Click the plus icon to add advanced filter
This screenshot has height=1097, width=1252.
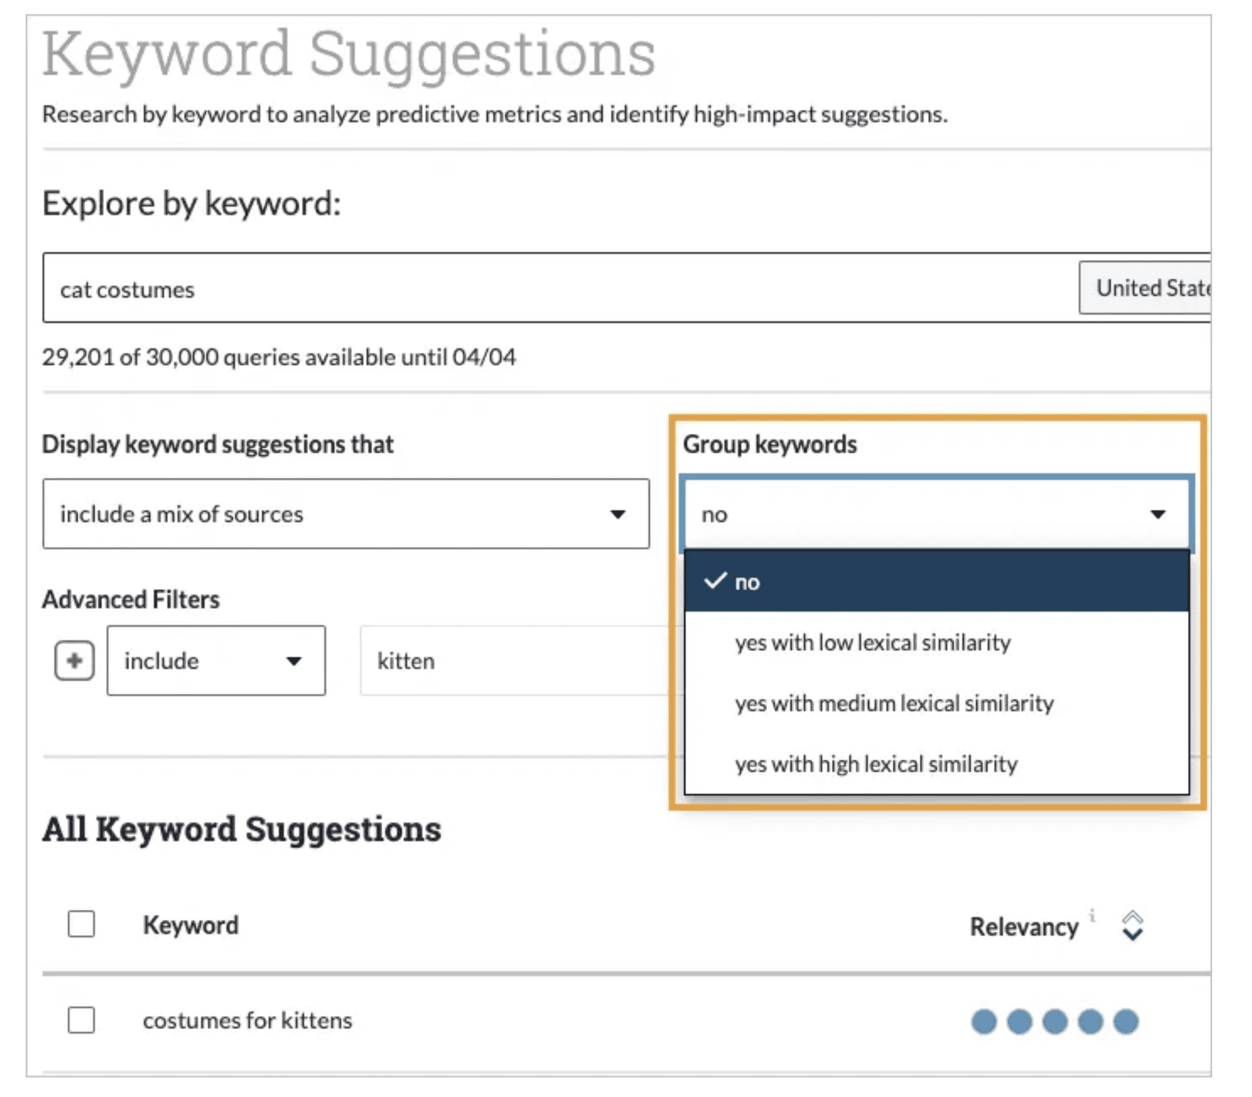point(74,660)
